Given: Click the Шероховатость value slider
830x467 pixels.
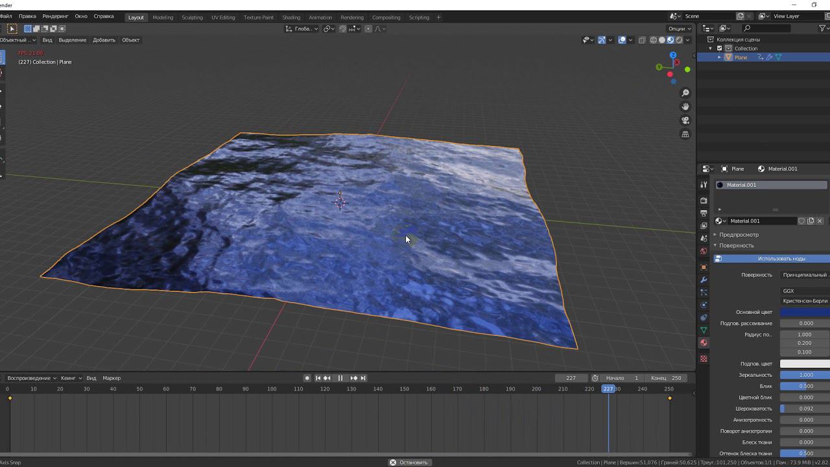Looking at the screenshot, I should (805, 409).
